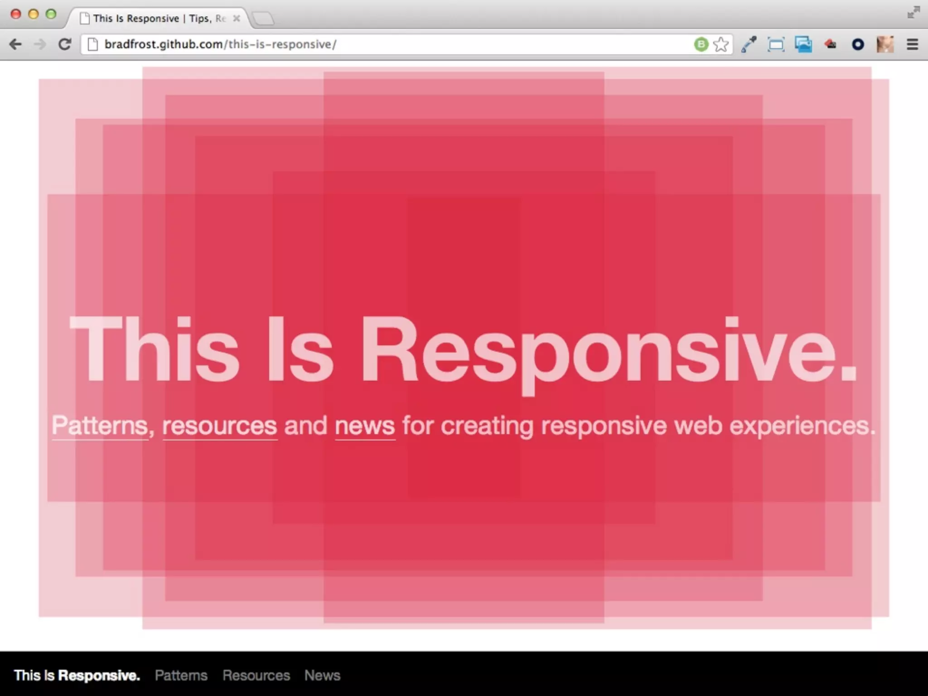Click the Patterns link in hero text
The width and height of the screenshot is (928, 696).
(100, 425)
